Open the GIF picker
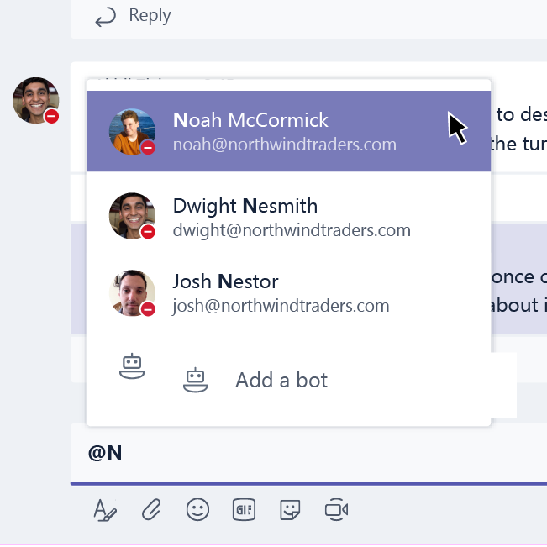The image size is (547, 547). [244, 509]
